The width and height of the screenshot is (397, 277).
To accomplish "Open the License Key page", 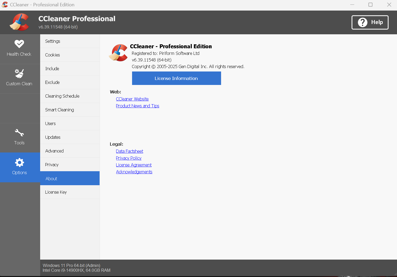I will pyautogui.click(x=70, y=192).
